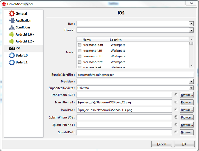Close the DemoMinesweeper dialog window
Screen dimensions: 199x151
(191, 3)
